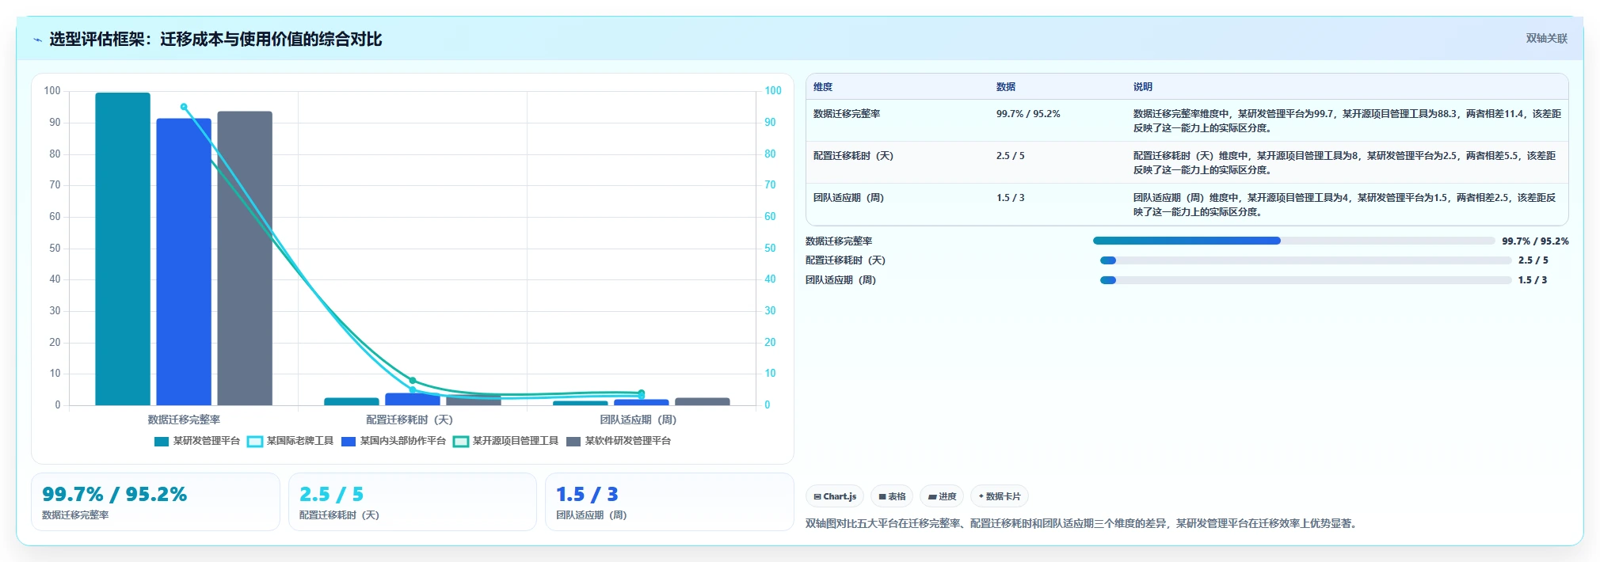The image size is (1600, 562).
Task: Toggle the 某开源项目管理工具 legend entry
Action: [506, 441]
